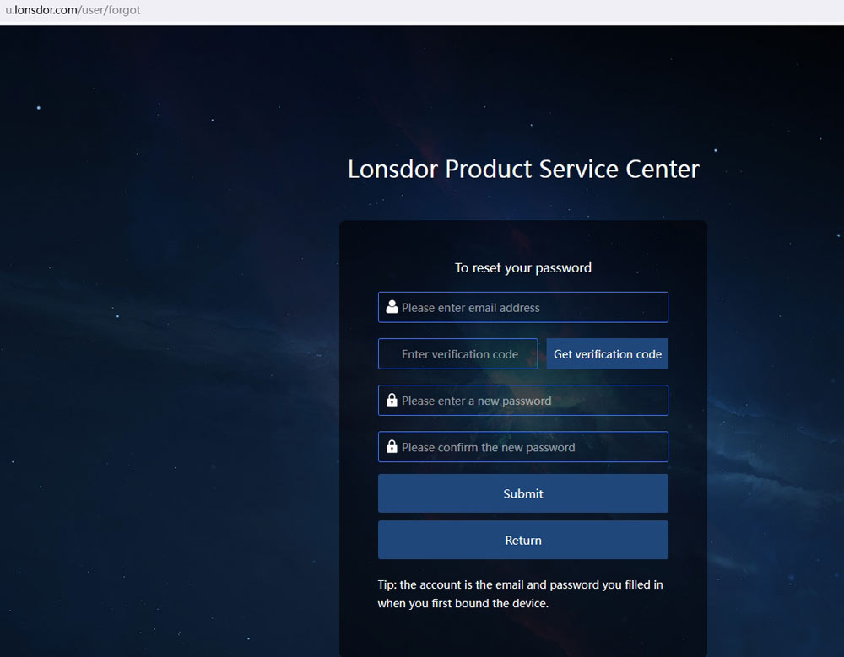Viewport: 844px width, 657px height.
Task: Submit the password reset form
Action: click(522, 493)
